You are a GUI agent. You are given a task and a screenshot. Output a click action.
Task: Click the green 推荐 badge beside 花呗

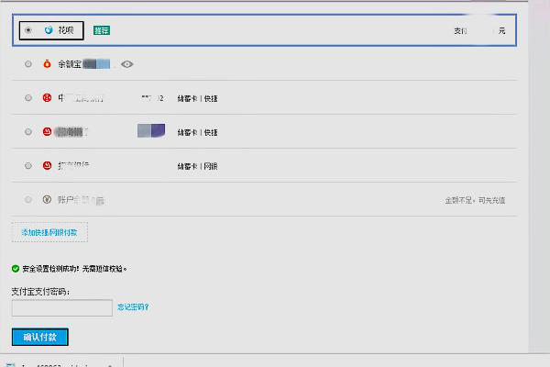[102, 30]
